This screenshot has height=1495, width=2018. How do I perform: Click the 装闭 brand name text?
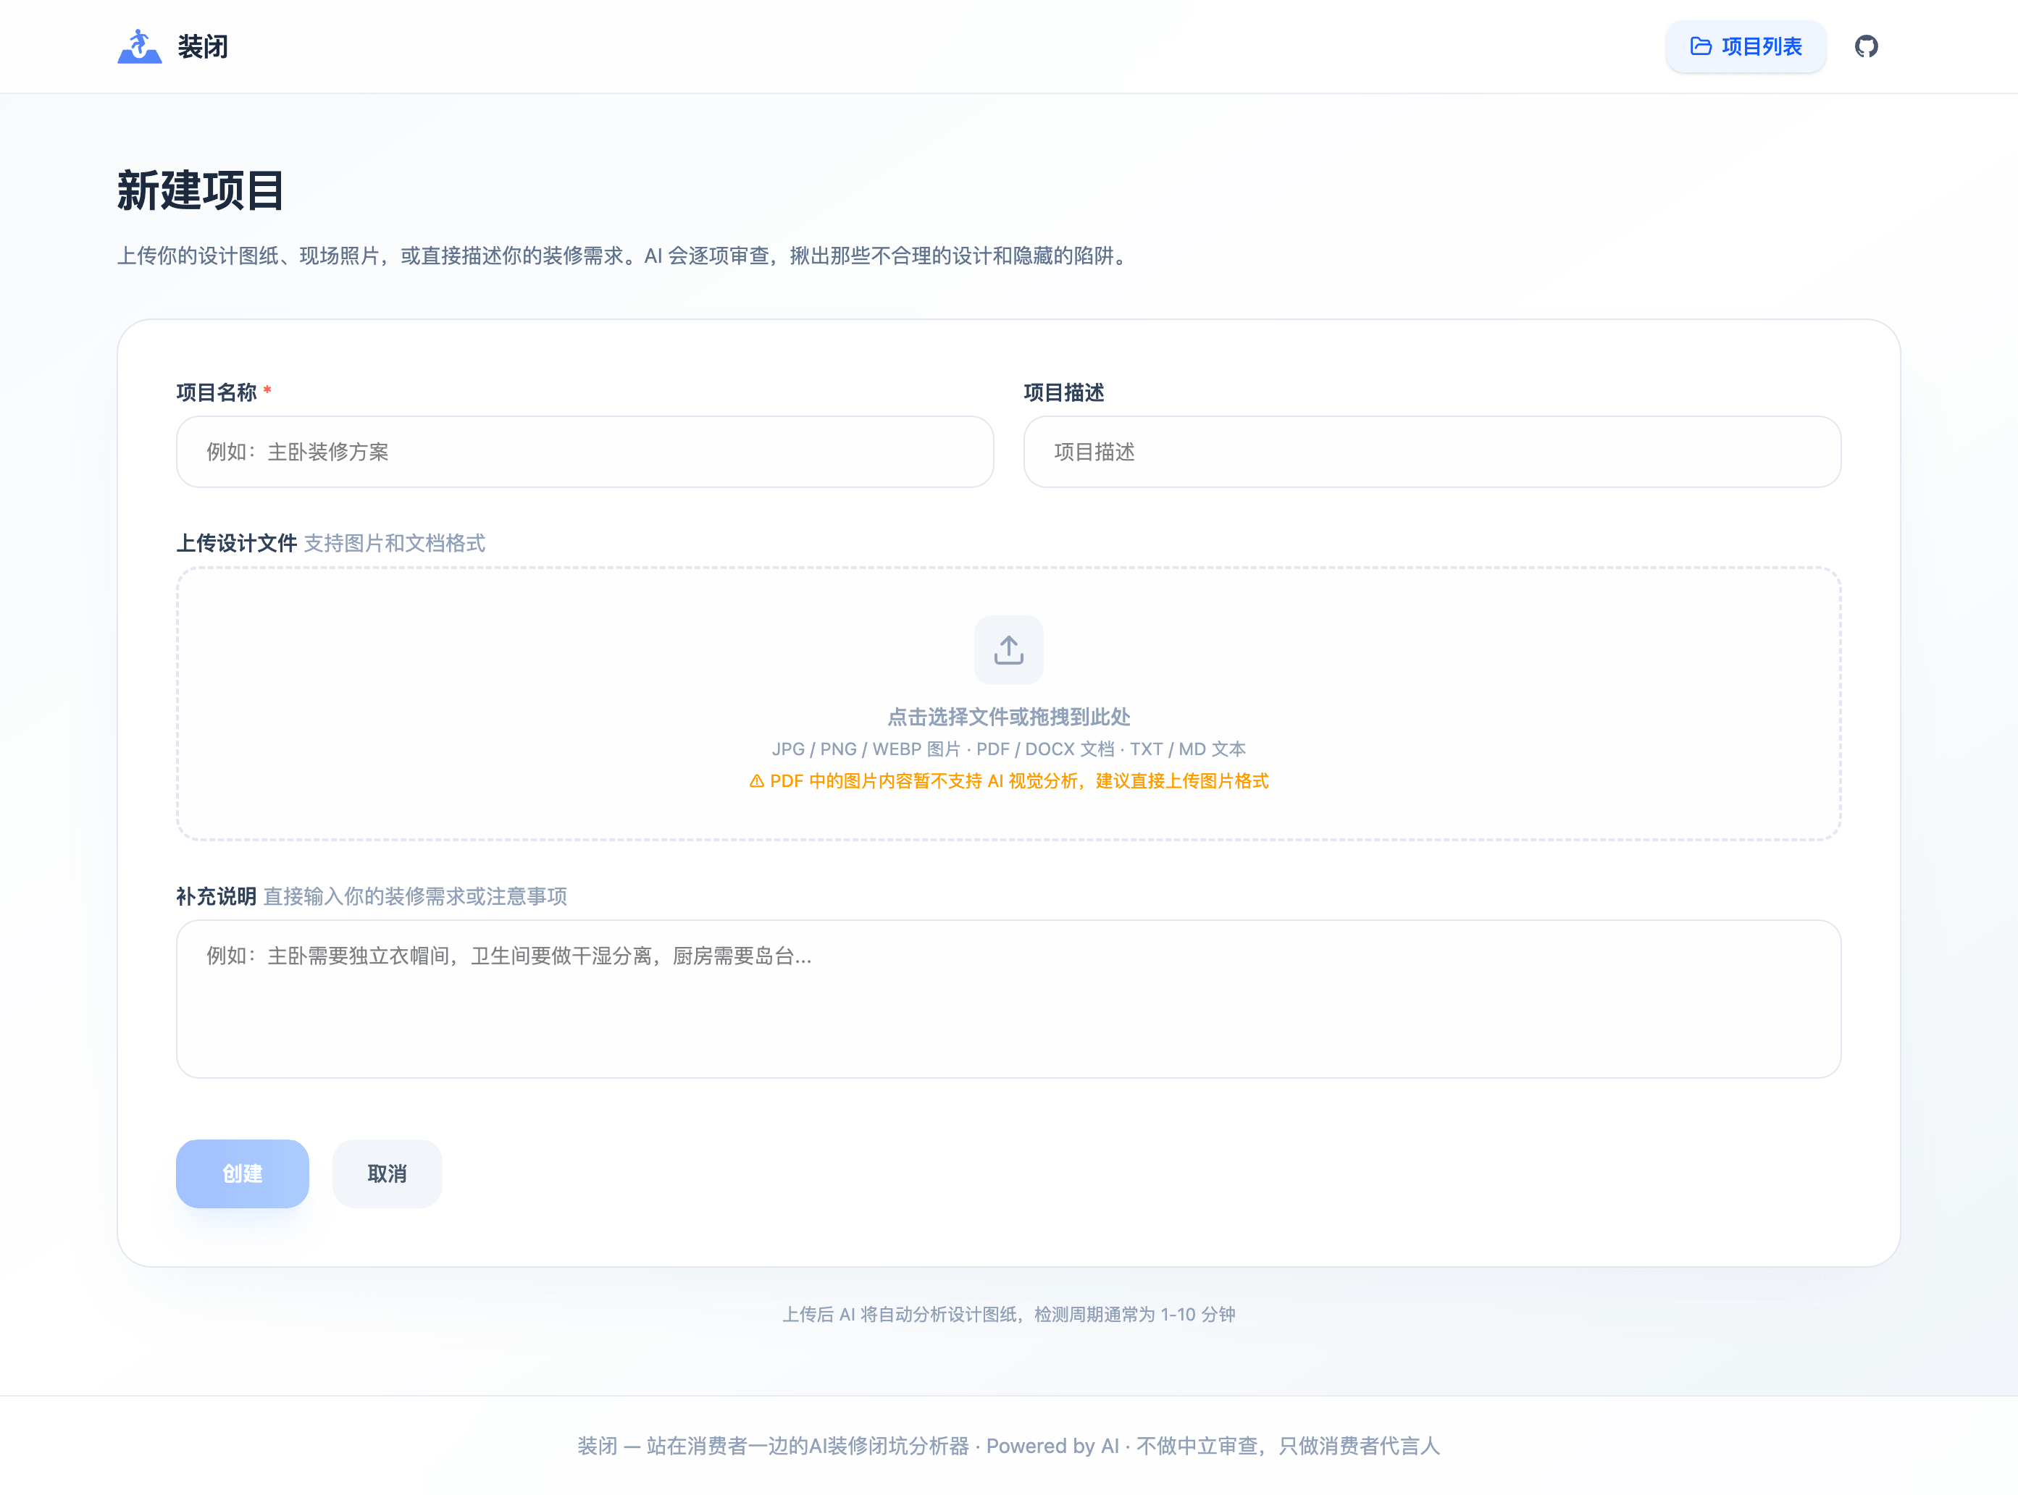[x=203, y=46]
